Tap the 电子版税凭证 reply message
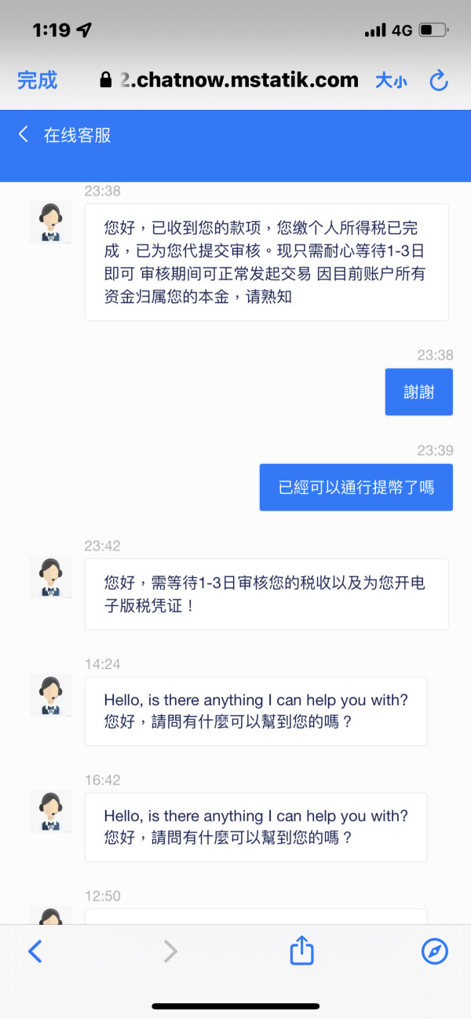The height and width of the screenshot is (1019, 471). [x=266, y=594]
